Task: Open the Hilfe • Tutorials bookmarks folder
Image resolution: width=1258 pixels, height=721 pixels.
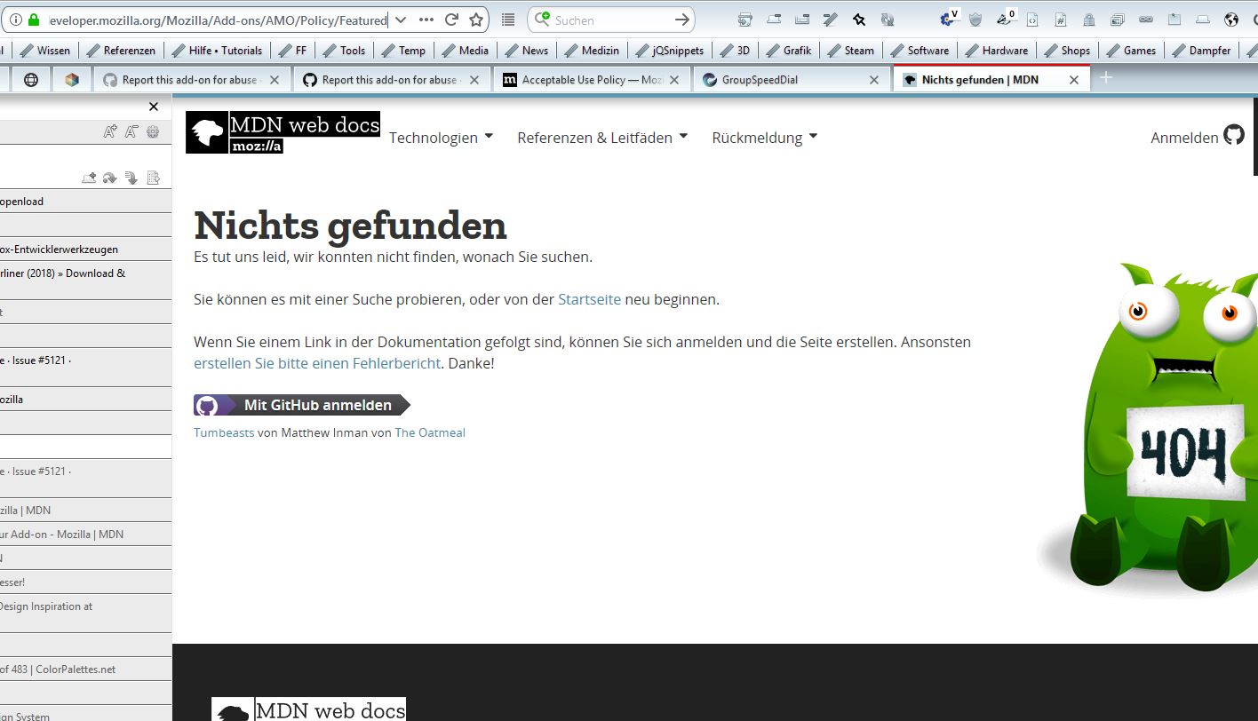Action: pos(217,51)
